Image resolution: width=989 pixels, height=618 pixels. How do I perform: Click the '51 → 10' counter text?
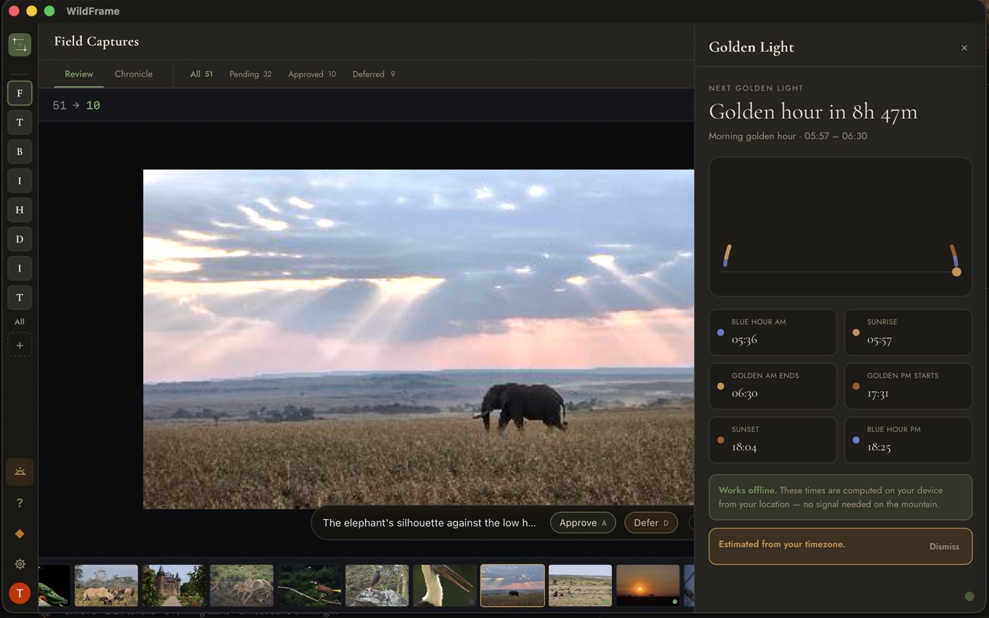(x=76, y=106)
